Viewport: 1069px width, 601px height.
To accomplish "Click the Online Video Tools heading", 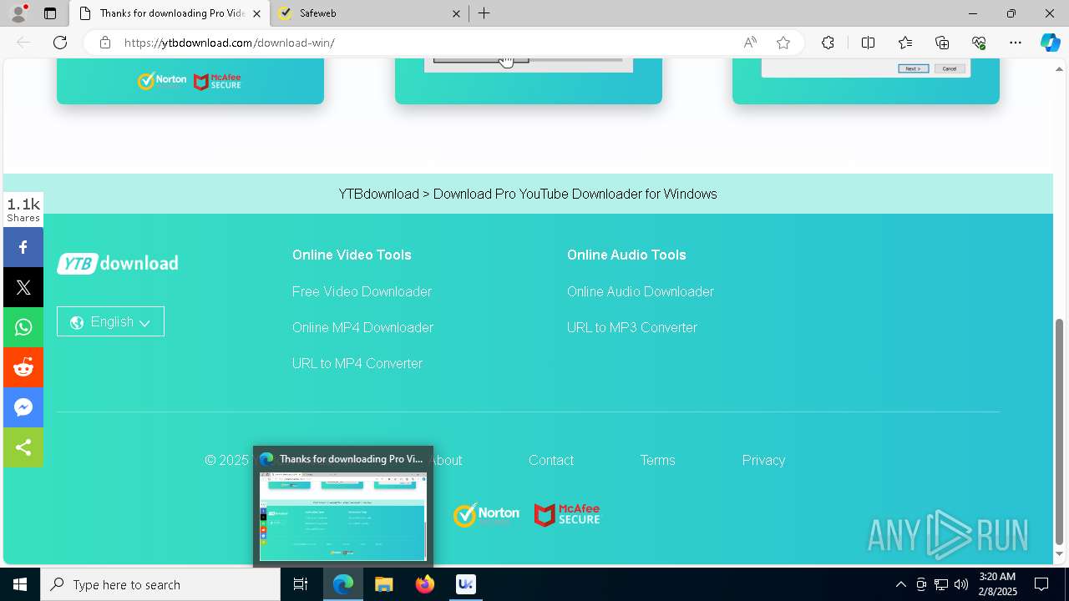I will (352, 255).
